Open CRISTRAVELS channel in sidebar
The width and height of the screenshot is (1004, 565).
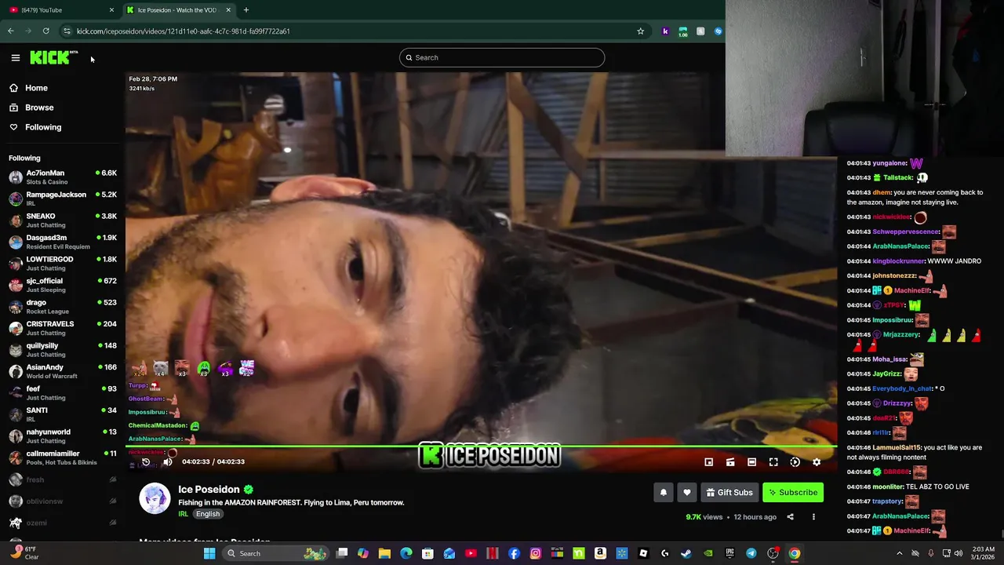pos(63,328)
